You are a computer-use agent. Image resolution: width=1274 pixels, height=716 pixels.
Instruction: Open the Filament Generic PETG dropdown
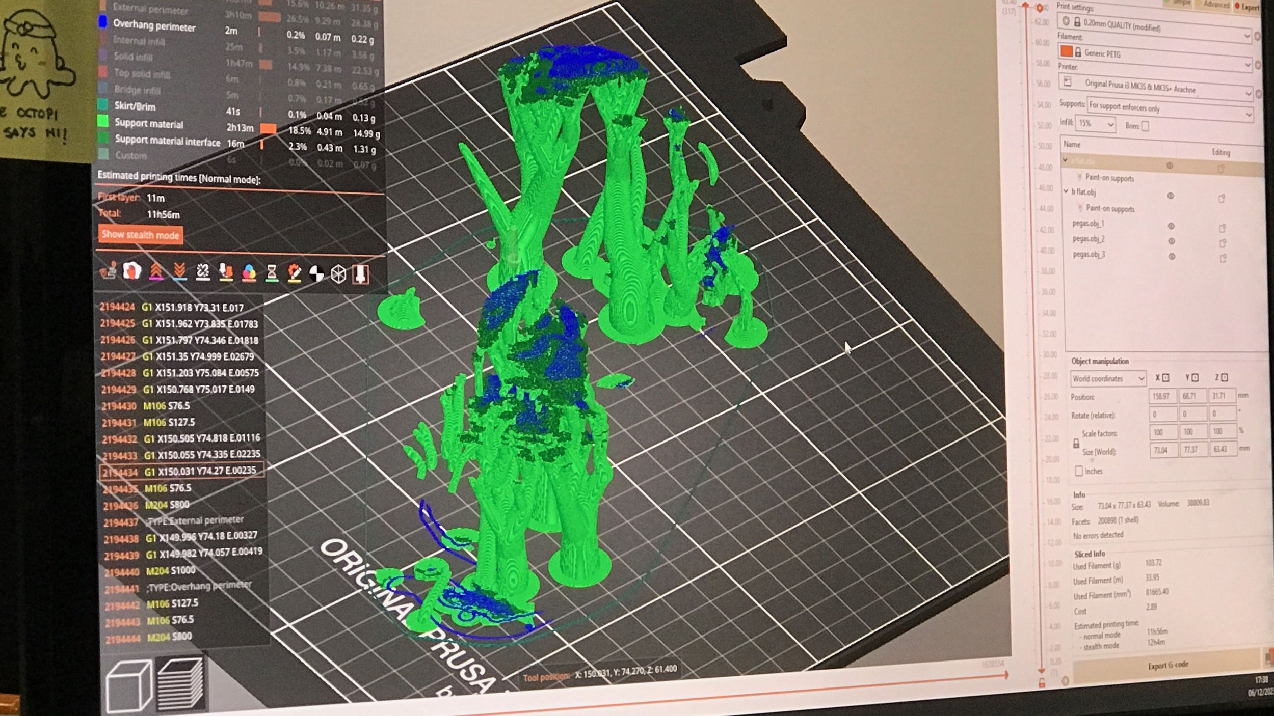click(x=1155, y=57)
